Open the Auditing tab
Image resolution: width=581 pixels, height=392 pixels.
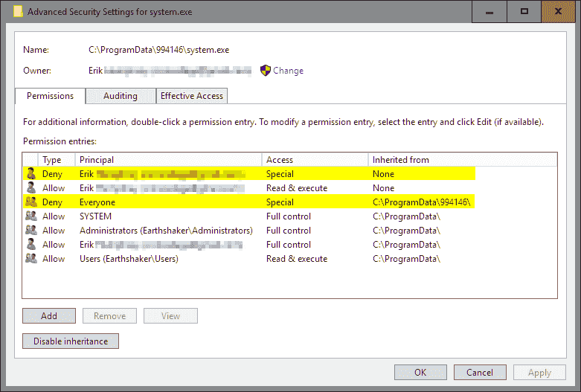click(121, 96)
